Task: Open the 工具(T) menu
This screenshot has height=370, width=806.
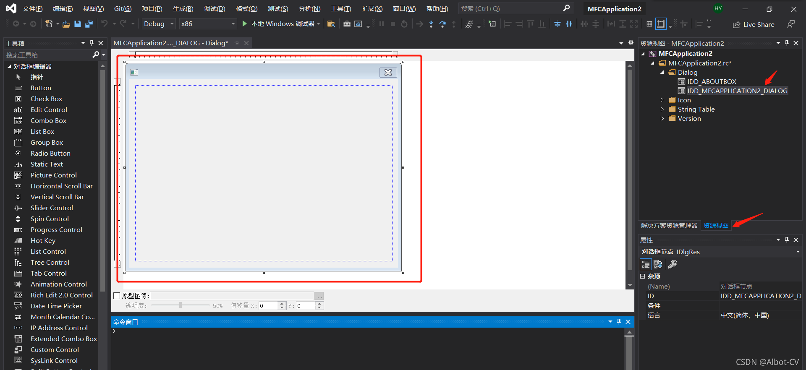Action: (x=340, y=8)
